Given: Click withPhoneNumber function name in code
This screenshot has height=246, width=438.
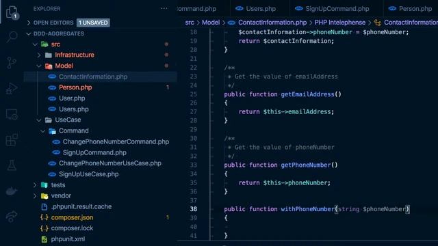Looking at the screenshot, I should (307, 209).
